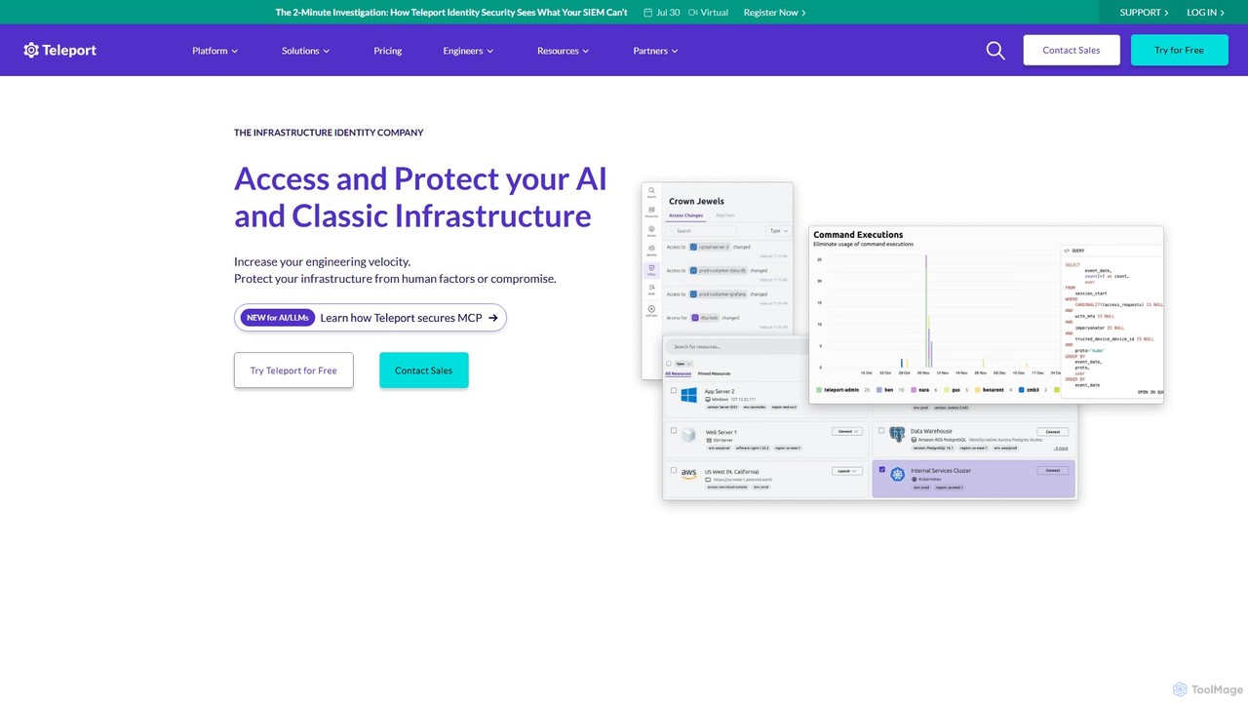Check the App Server 2 checkbox

tap(674, 390)
